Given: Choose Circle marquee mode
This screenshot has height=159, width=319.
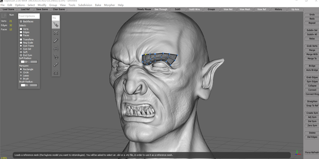Looking at the screenshot, I should [21, 72].
